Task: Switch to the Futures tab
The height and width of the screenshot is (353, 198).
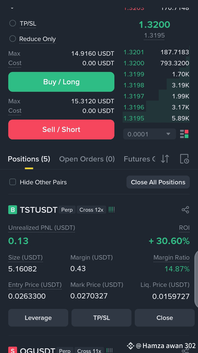Action: click(x=139, y=159)
